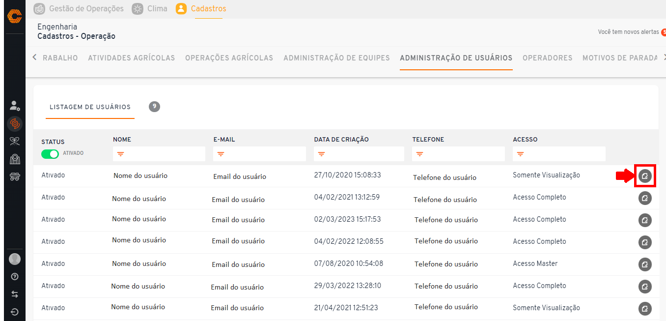Select the Listagem de Usuários tab
This screenshot has width=666, height=321.
click(90, 107)
